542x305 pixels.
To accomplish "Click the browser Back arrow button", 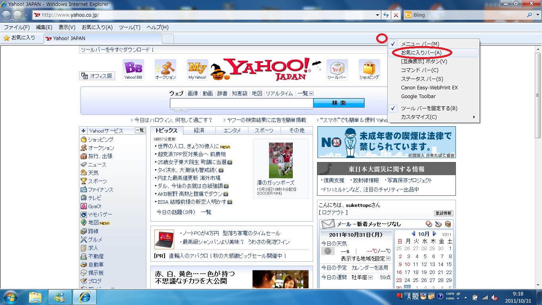I will click(x=6, y=15).
